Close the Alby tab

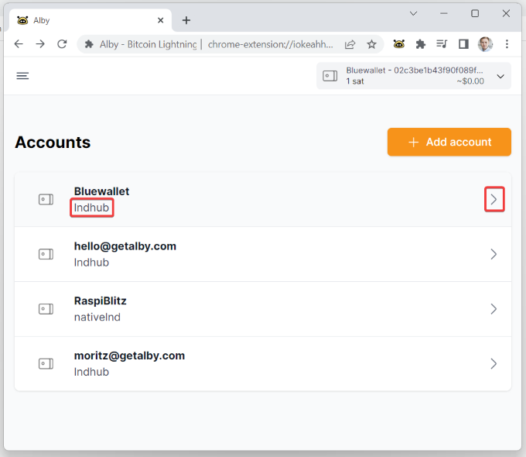161,20
